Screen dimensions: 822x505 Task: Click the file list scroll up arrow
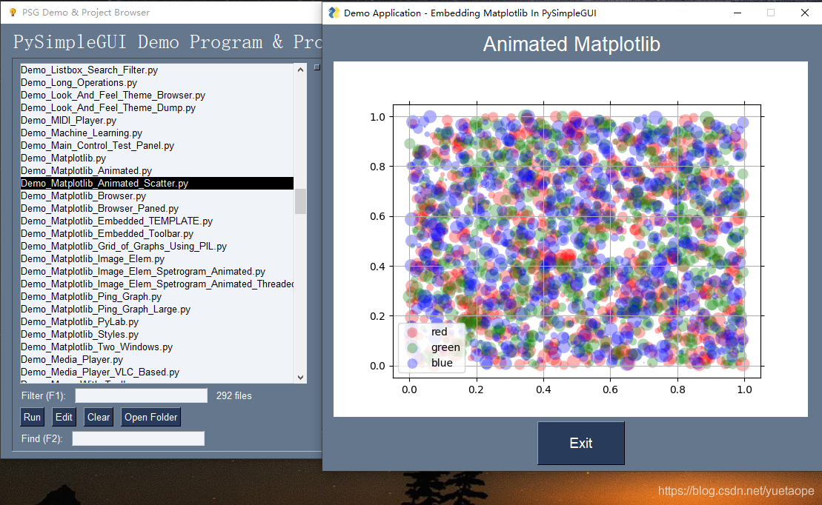(x=300, y=70)
